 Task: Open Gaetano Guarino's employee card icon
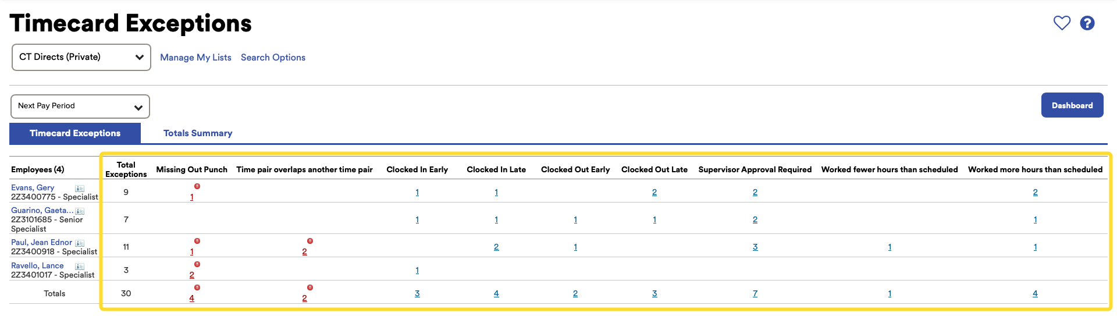coord(80,211)
